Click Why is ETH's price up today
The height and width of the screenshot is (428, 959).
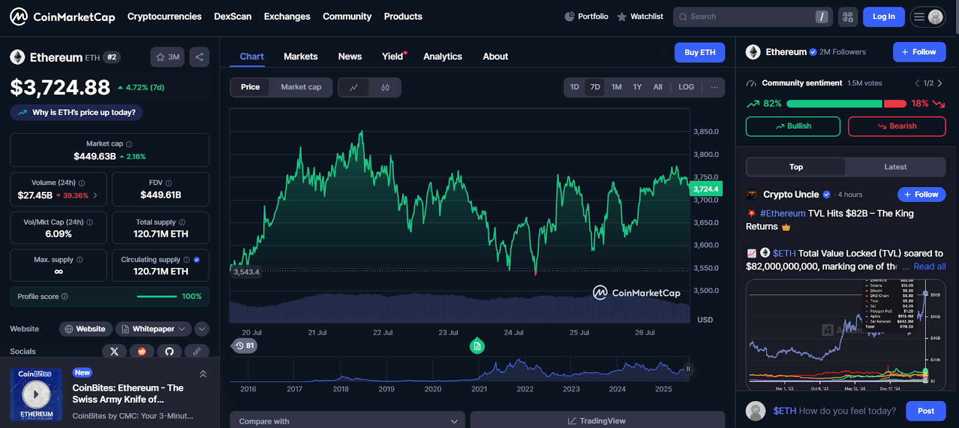coord(77,113)
